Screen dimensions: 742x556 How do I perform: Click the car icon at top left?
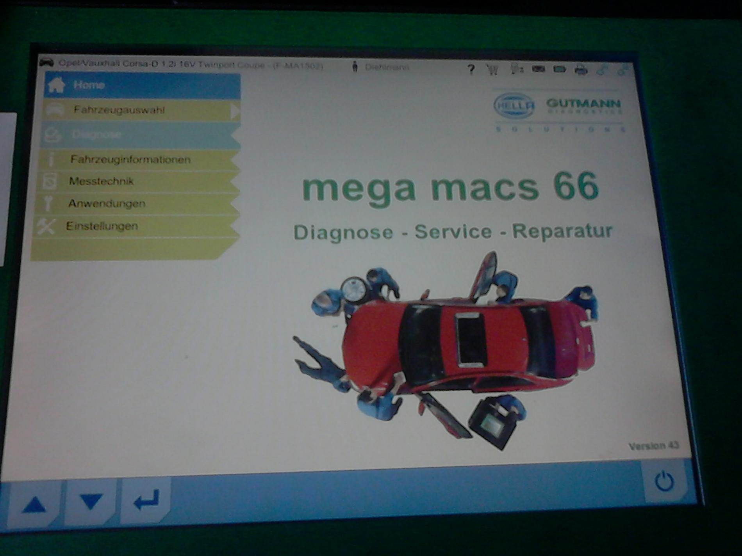pyautogui.click(x=47, y=62)
